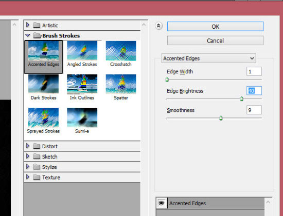Collapse the Brush Strokes category triangle

(28, 35)
